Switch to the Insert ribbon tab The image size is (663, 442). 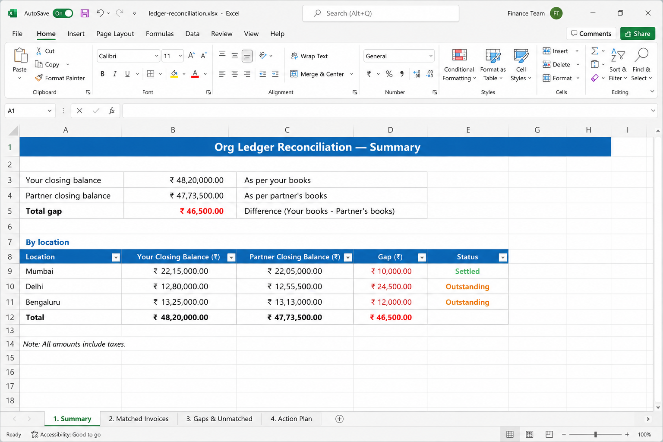click(76, 34)
